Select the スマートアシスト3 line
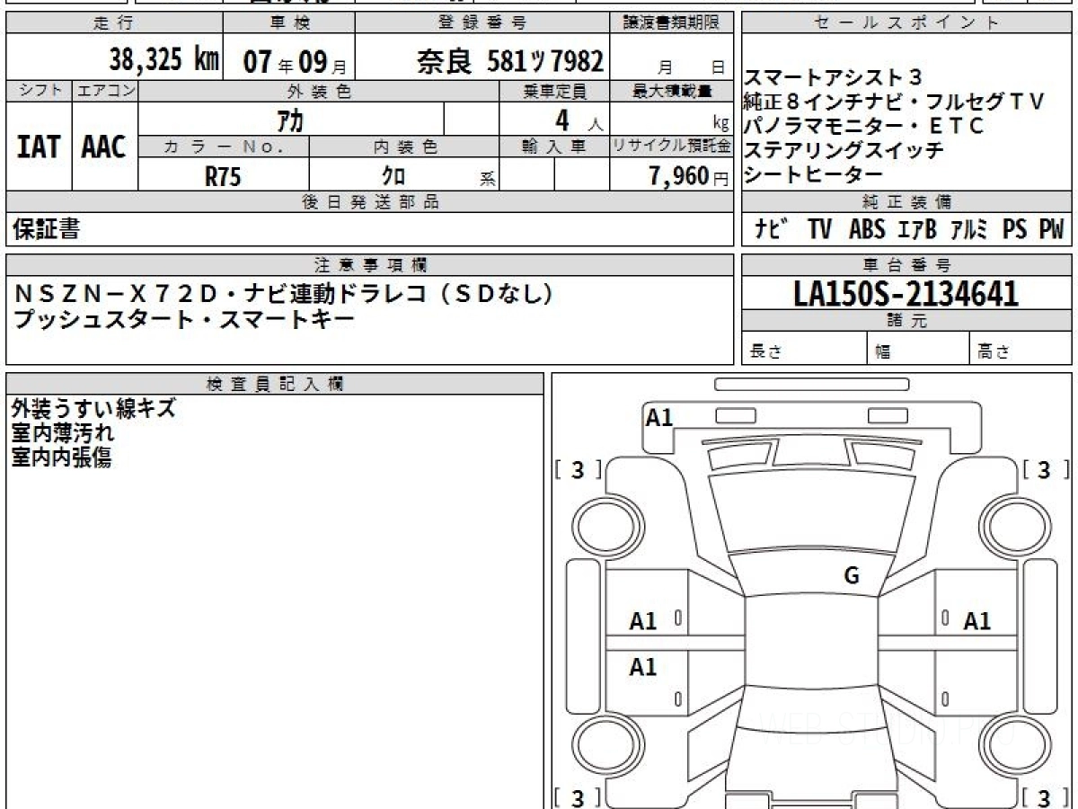The width and height of the screenshot is (1078, 809). 834,77
